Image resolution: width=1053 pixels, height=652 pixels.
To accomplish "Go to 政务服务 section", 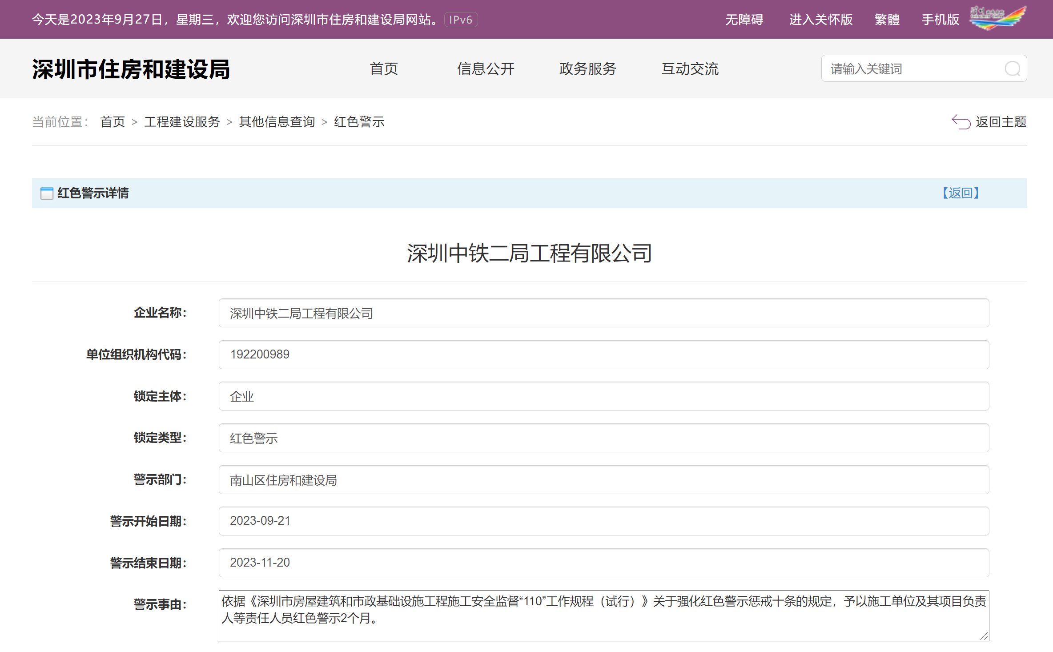I will pos(587,69).
